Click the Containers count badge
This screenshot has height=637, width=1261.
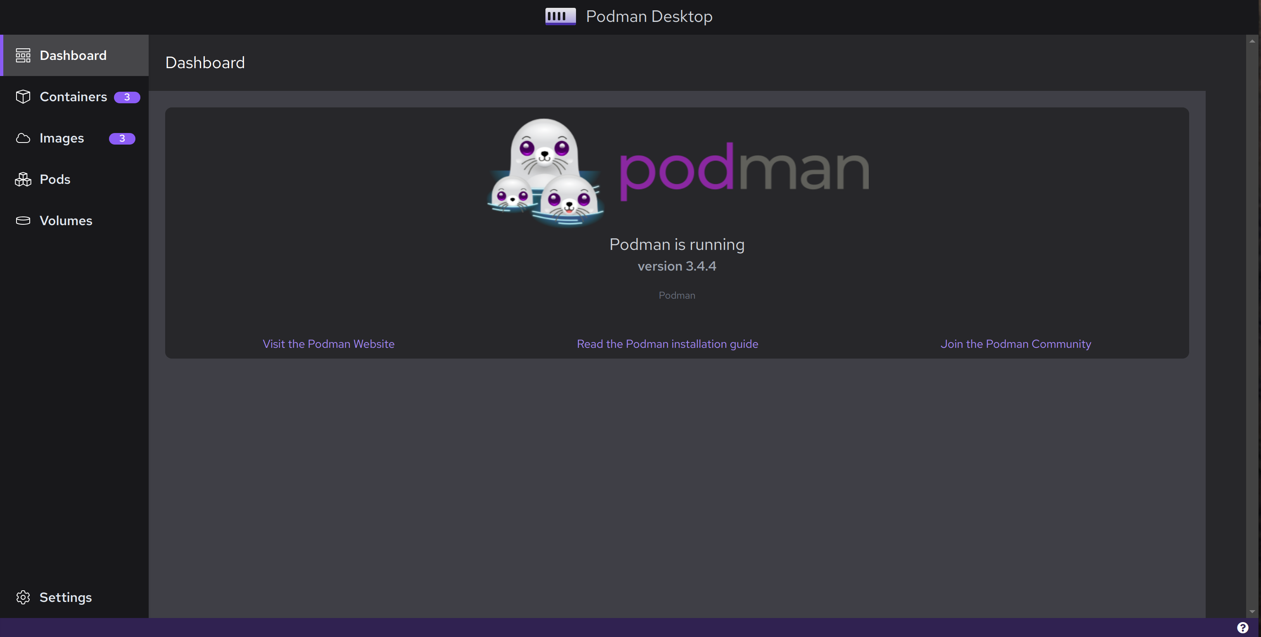click(127, 97)
